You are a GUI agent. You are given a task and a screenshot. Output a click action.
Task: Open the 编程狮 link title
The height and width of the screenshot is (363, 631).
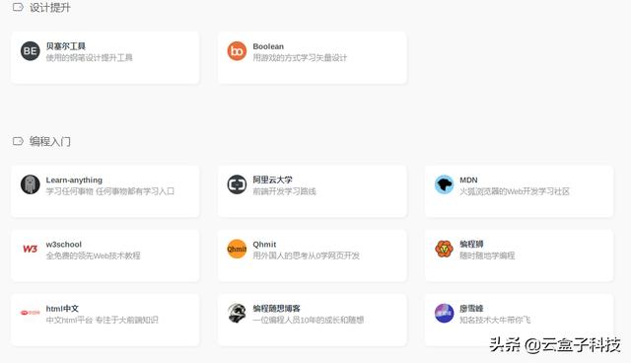[471, 245]
